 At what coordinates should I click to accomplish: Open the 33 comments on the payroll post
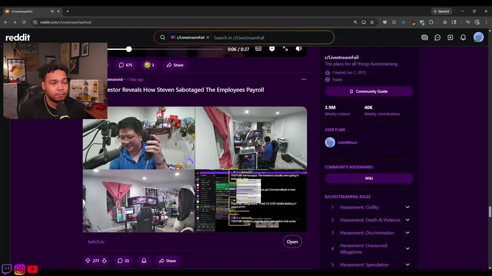(x=123, y=261)
